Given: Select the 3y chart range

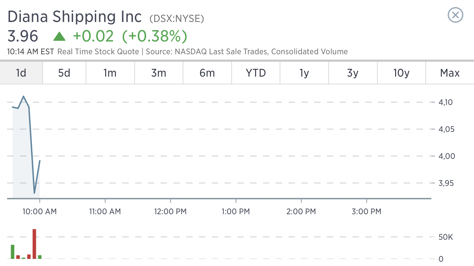Looking at the screenshot, I should (x=353, y=73).
